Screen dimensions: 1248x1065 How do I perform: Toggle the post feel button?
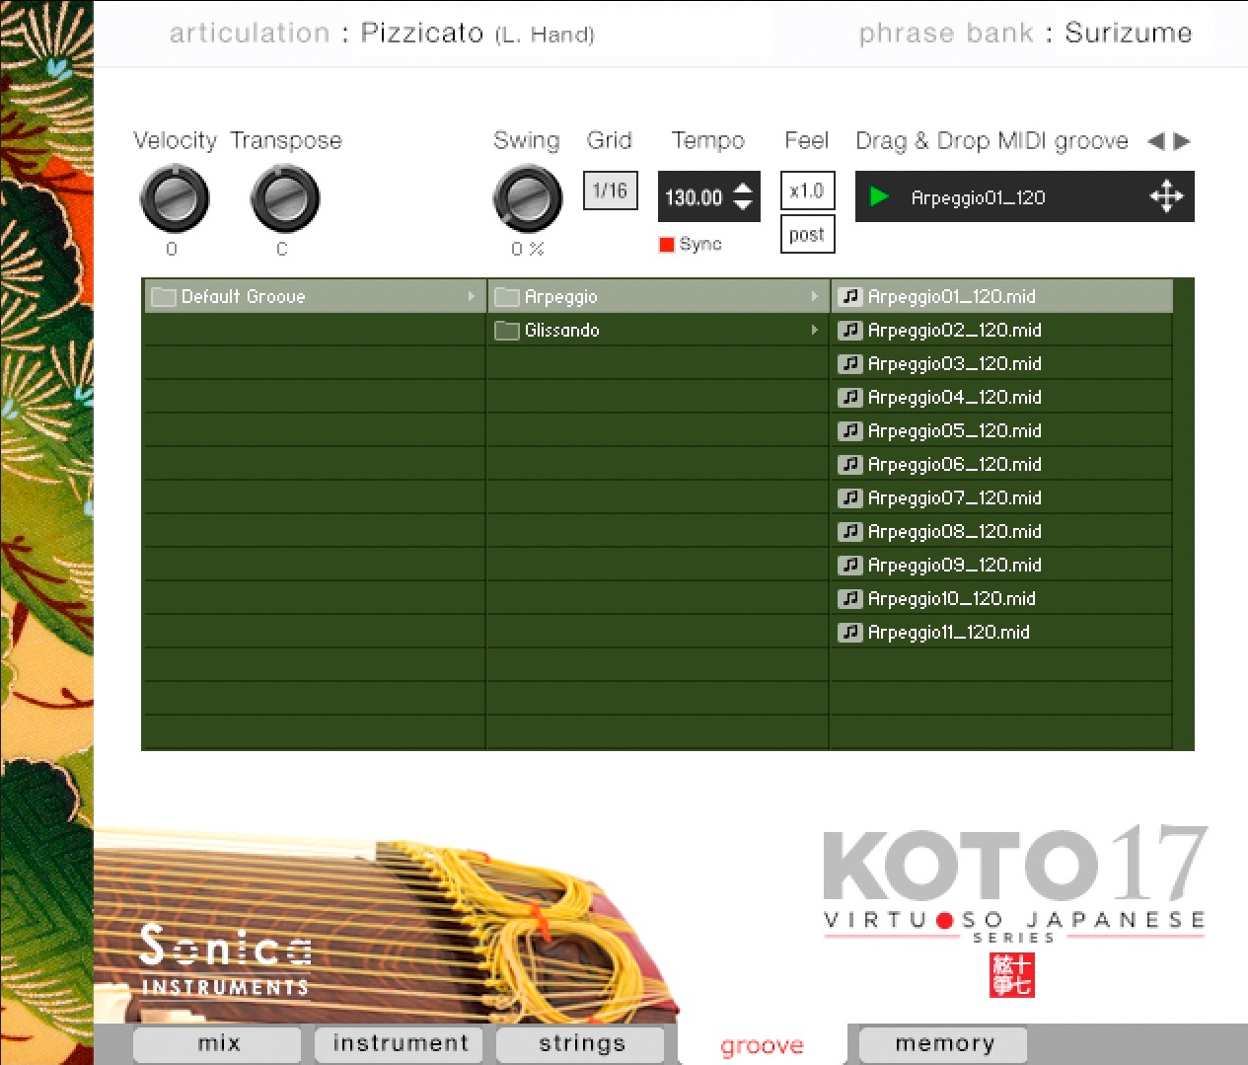click(x=807, y=235)
